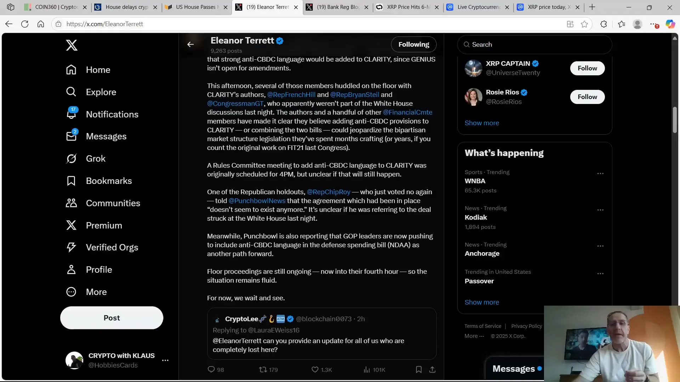680x382 pixels.
Task: Click the Following button on the profile header
Action: pyautogui.click(x=414, y=44)
